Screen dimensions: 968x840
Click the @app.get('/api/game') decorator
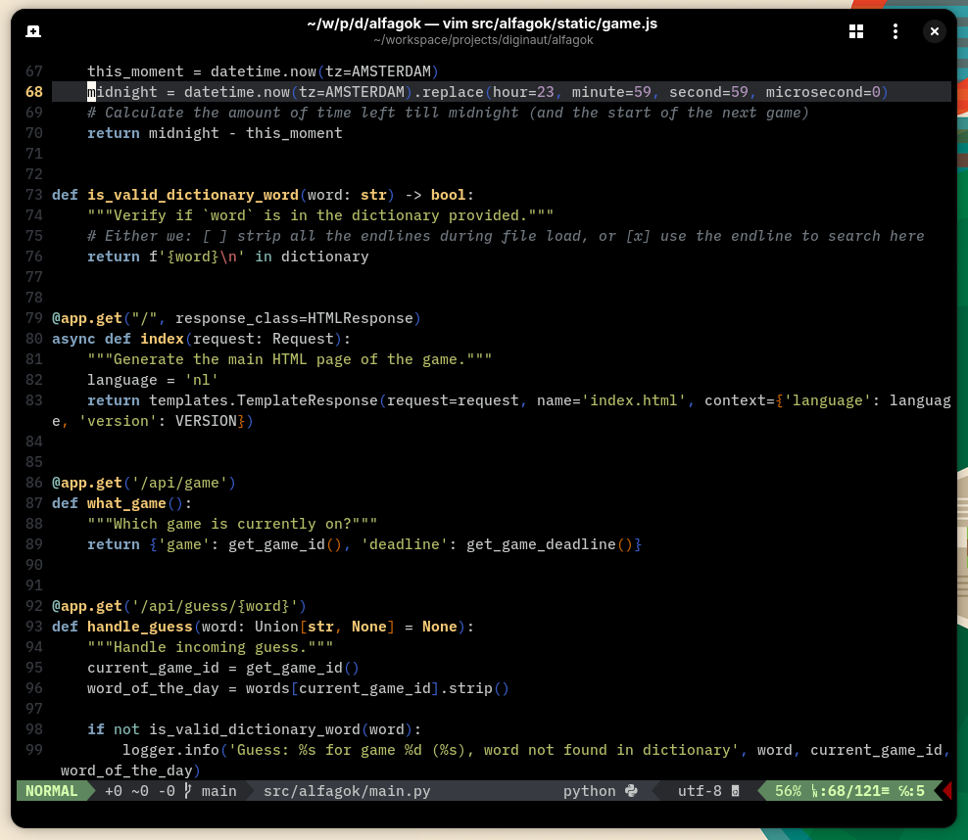(143, 483)
